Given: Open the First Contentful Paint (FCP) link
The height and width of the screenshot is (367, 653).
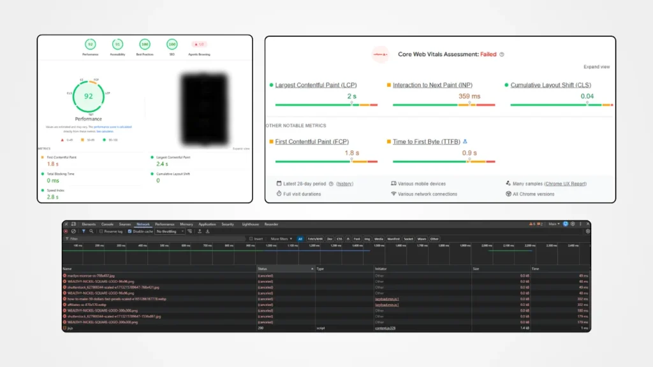Looking at the screenshot, I should [312, 141].
